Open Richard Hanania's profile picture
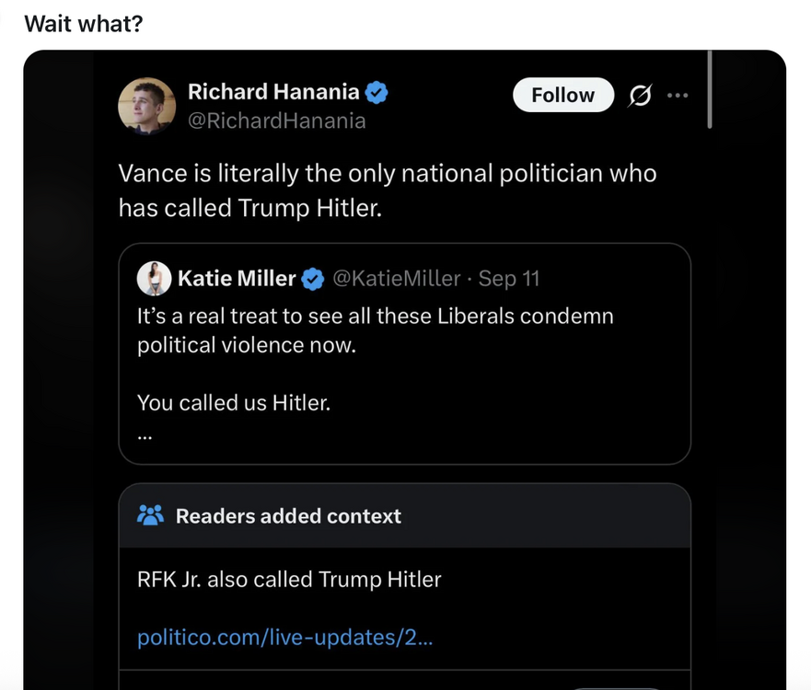Screen dimensions: 811x690 click(x=147, y=103)
